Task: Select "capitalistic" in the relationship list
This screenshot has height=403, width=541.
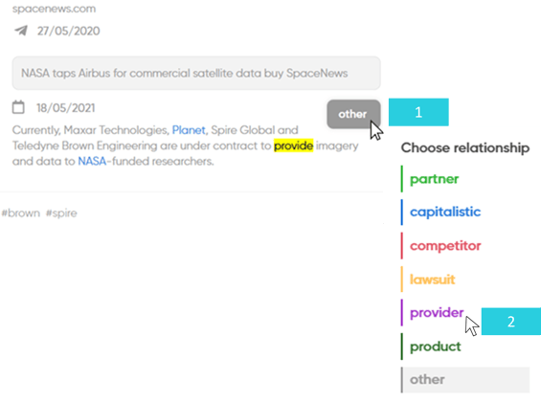Action: pos(445,212)
